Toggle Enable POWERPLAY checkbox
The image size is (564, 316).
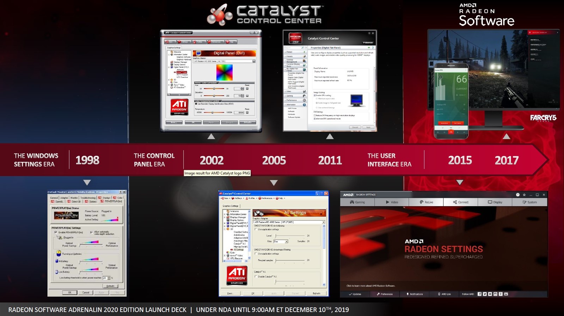point(56,232)
